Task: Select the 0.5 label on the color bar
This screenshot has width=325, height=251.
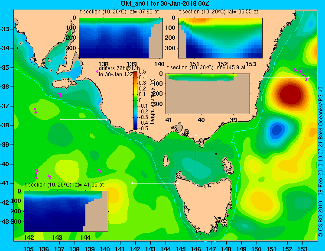Action: 142,72
